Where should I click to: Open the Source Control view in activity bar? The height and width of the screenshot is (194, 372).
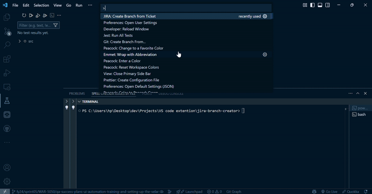point(7,31)
